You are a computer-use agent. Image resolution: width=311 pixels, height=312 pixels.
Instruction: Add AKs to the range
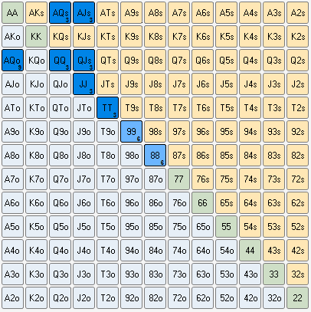pyautogui.click(x=36, y=13)
